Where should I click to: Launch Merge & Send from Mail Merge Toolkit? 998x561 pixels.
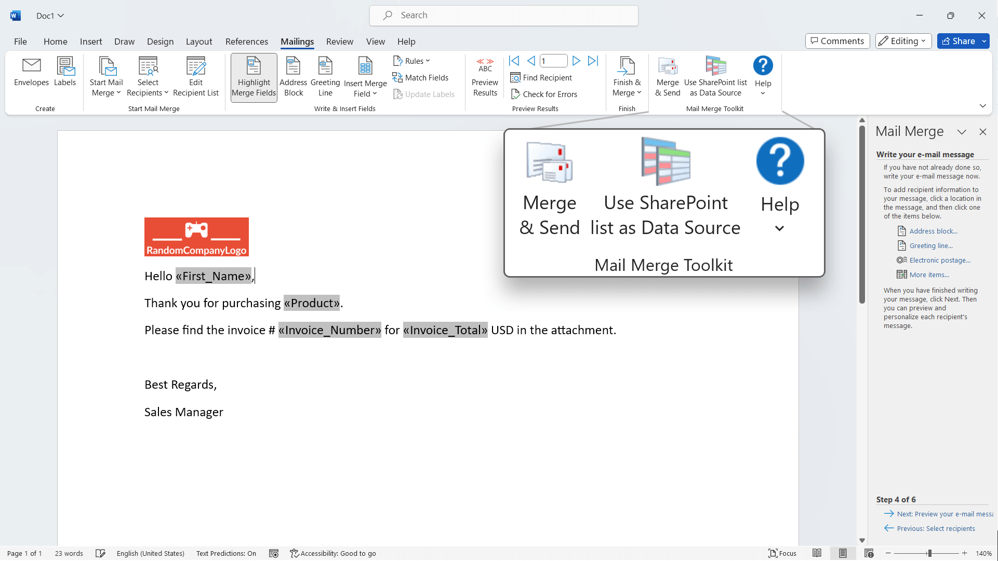668,77
